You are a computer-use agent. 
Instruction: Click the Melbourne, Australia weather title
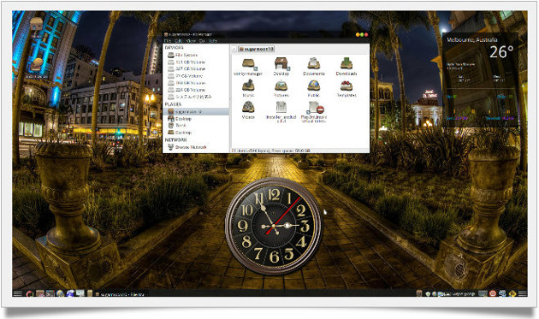pos(472,39)
